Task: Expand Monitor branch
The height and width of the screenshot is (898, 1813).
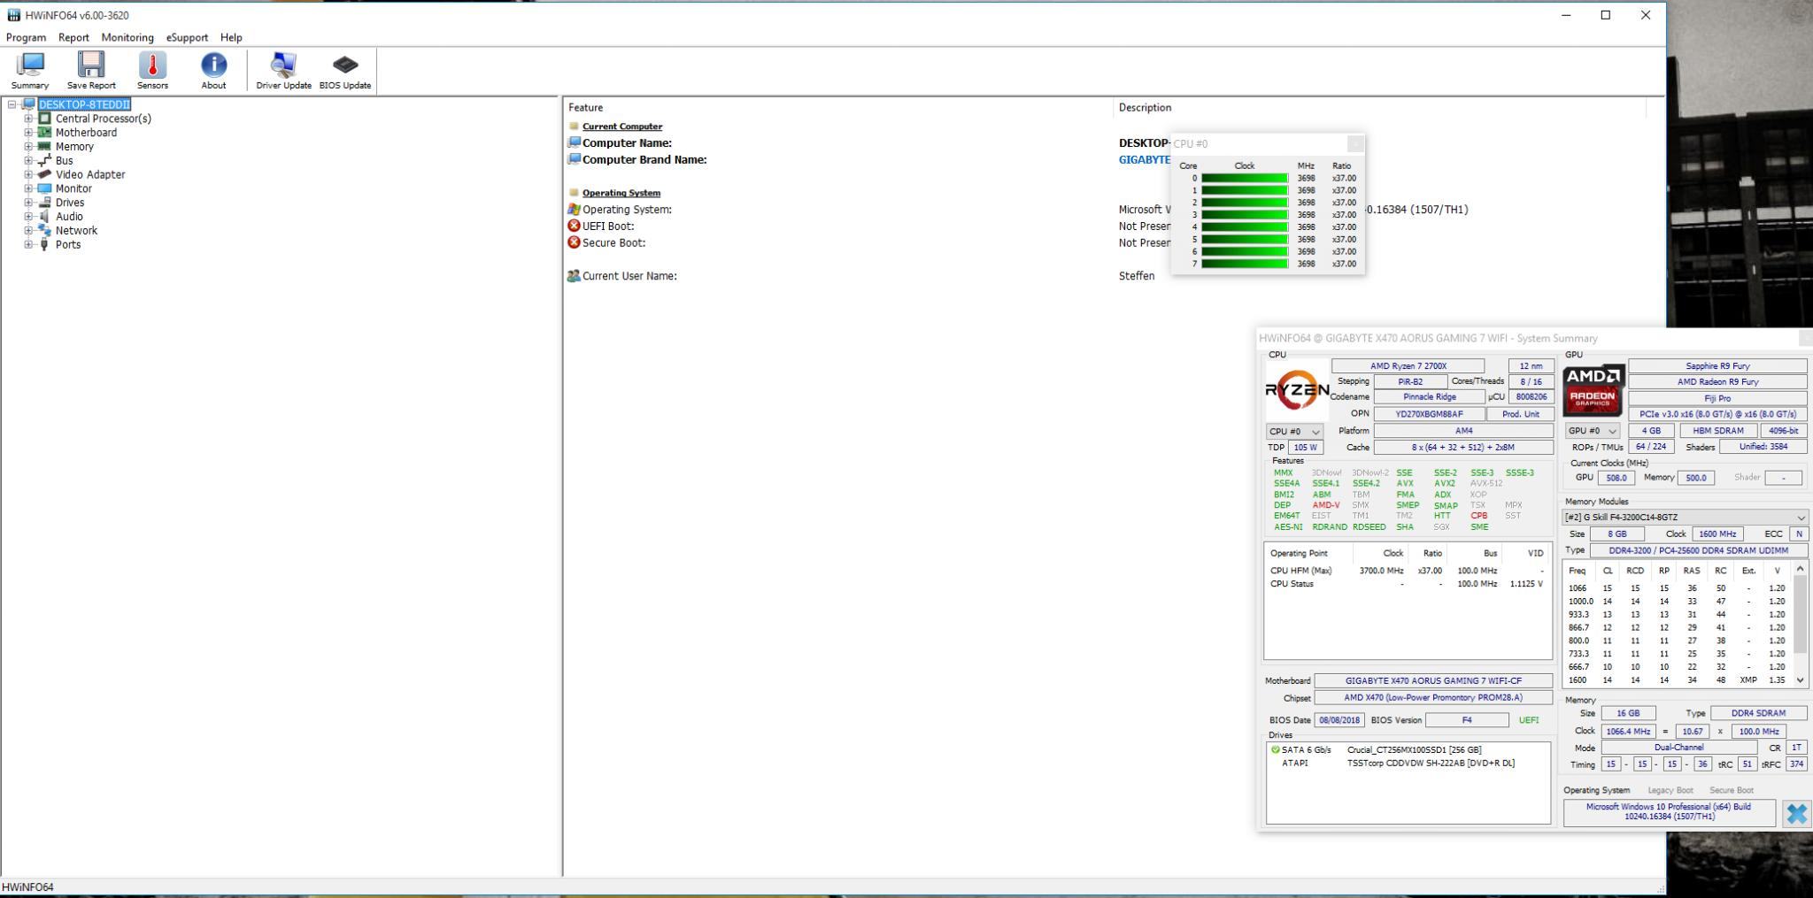Action: click(28, 188)
